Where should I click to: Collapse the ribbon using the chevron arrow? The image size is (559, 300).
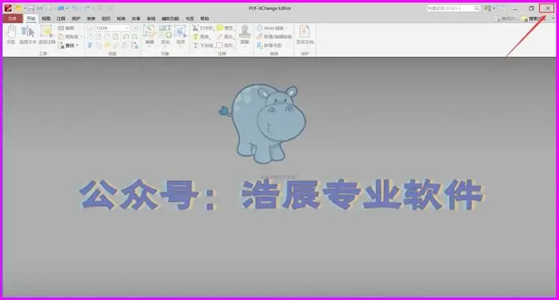pyautogui.click(x=554, y=18)
